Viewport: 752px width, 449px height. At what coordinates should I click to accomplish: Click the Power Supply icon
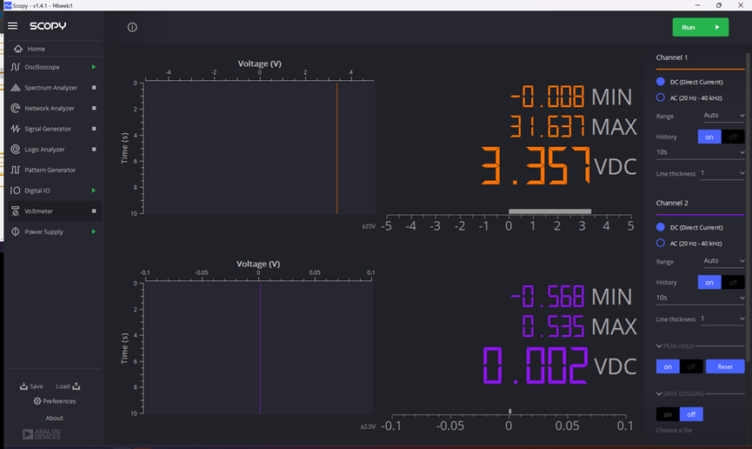[16, 231]
